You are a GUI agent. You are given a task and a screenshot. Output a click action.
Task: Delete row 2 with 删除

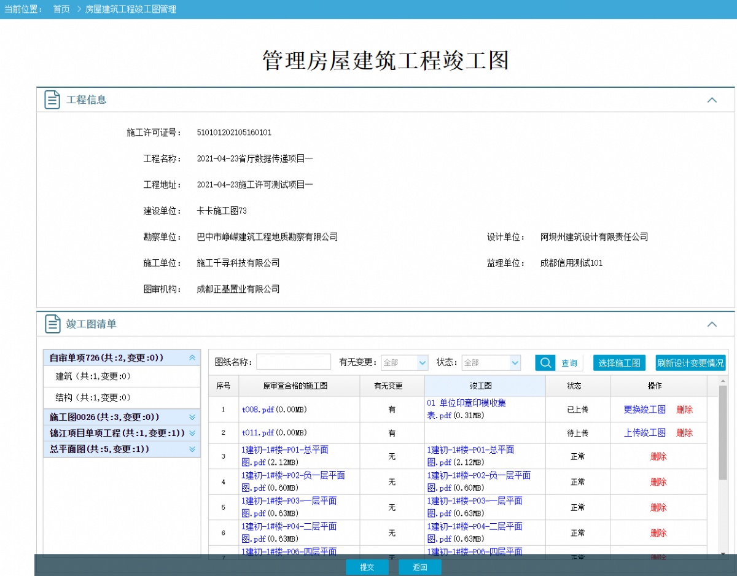pos(685,433)
